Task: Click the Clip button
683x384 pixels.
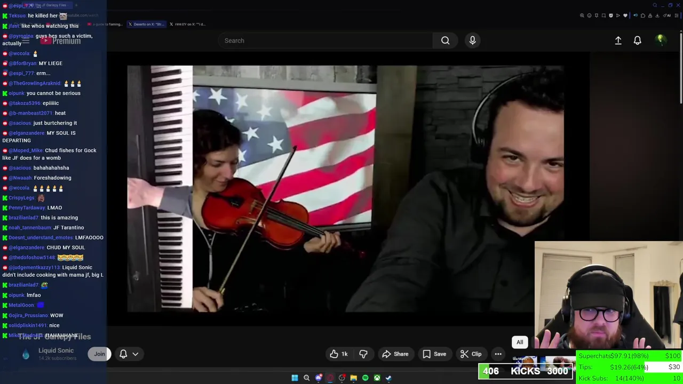Action: click(x=471, y=354)
